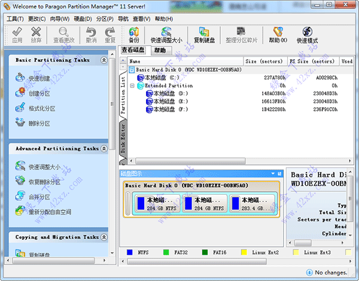This screenshot has width=359, height=281.
Task: Click Basic Hard Disk 0 title in disk map
Action: pyautogui.click(x=186, y=185)
